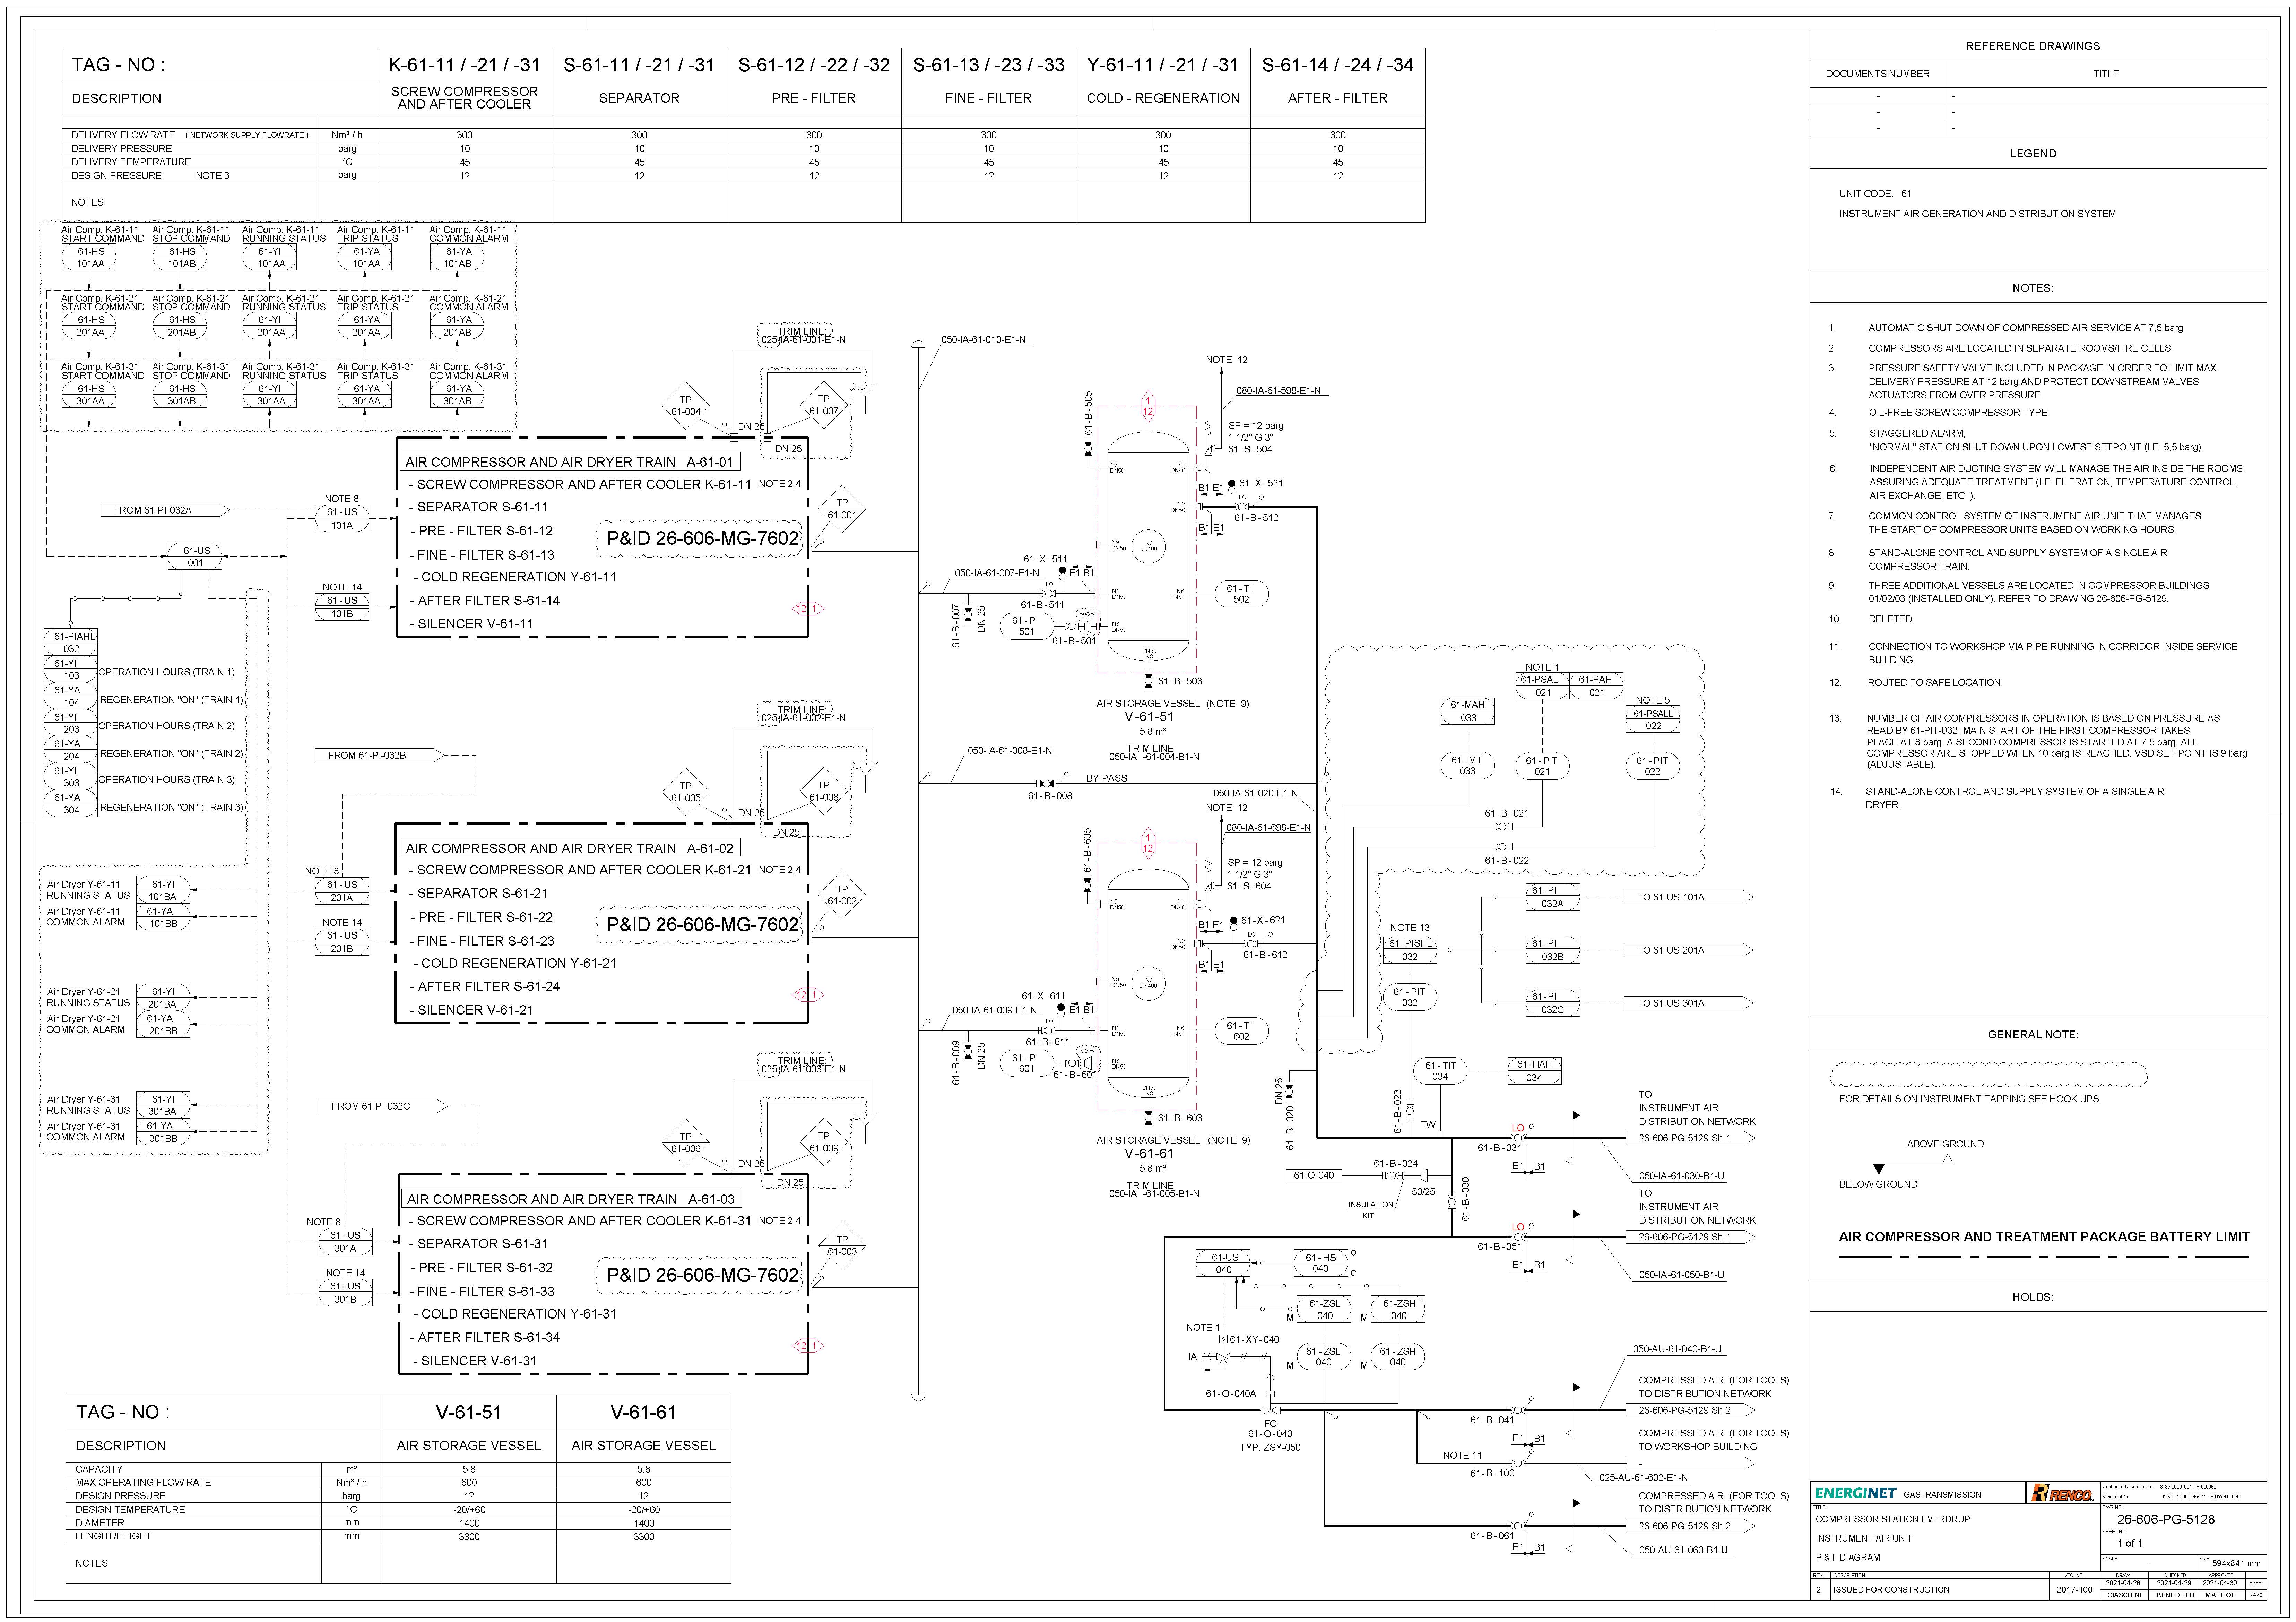The height and width of the screenshot is (1622, 2296).
Task: Click the FROM 61-PI-032A off-page connector
Action: tap(165, 510)
